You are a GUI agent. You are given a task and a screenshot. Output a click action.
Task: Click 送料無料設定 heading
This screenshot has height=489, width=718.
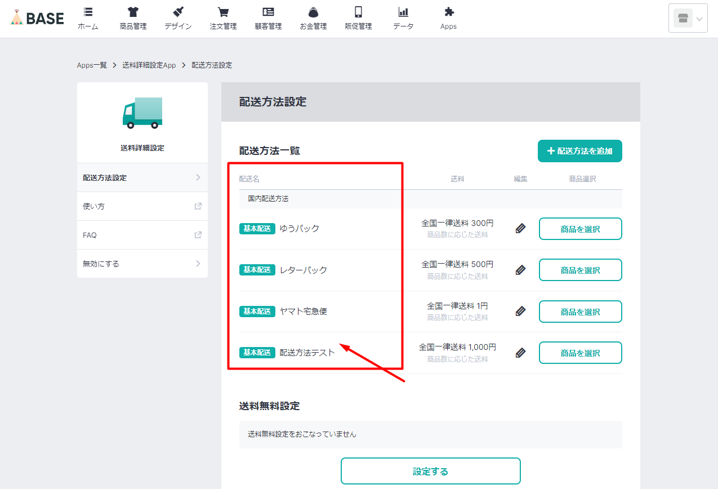click(270, 406)
